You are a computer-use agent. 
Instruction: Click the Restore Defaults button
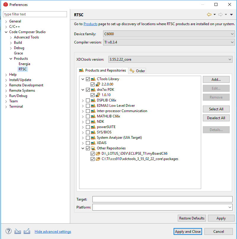pyautogui.click(x=192, y=218)
